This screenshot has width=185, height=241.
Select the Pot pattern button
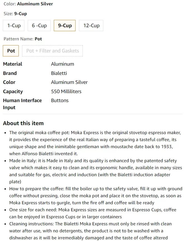tap(11, 51)
